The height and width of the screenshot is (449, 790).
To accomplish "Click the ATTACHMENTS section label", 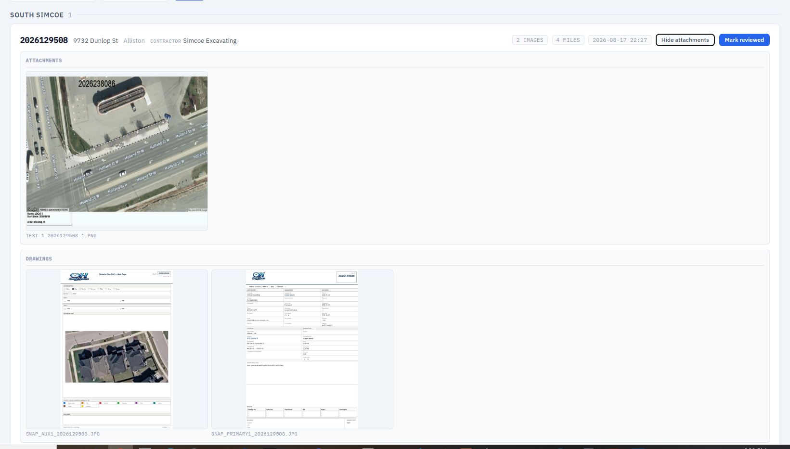I will 44,61.
